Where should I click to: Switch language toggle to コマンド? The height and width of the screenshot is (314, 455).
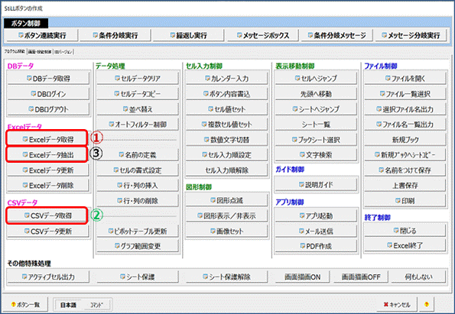96,305
